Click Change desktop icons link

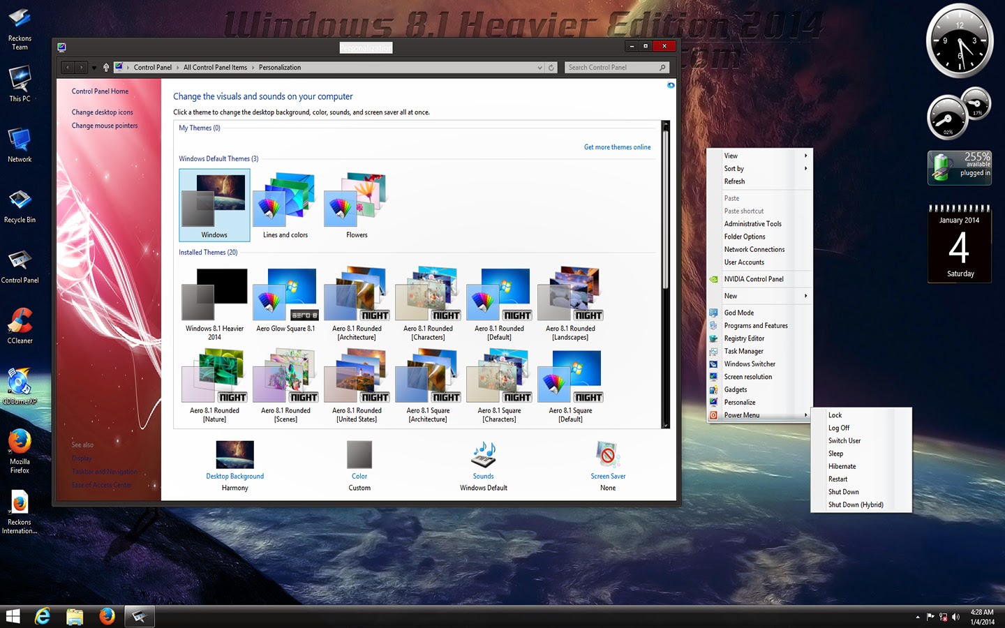pos(102,112)
